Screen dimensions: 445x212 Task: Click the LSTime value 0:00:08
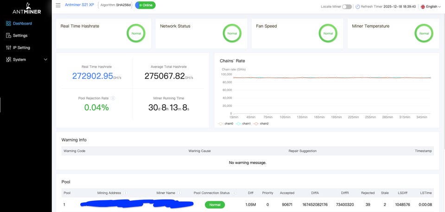point(426,205)
